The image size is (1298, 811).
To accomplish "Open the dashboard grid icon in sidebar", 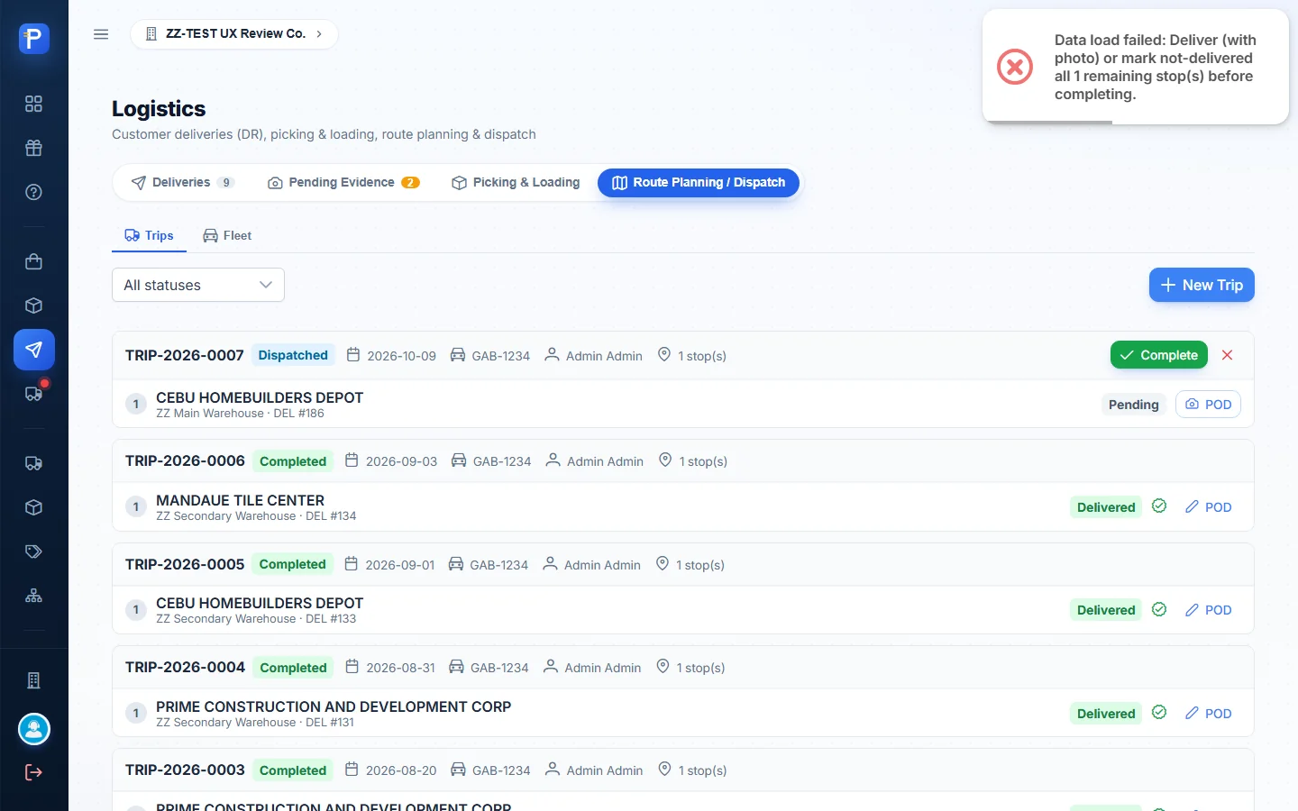I will click(x=34, y=104).
